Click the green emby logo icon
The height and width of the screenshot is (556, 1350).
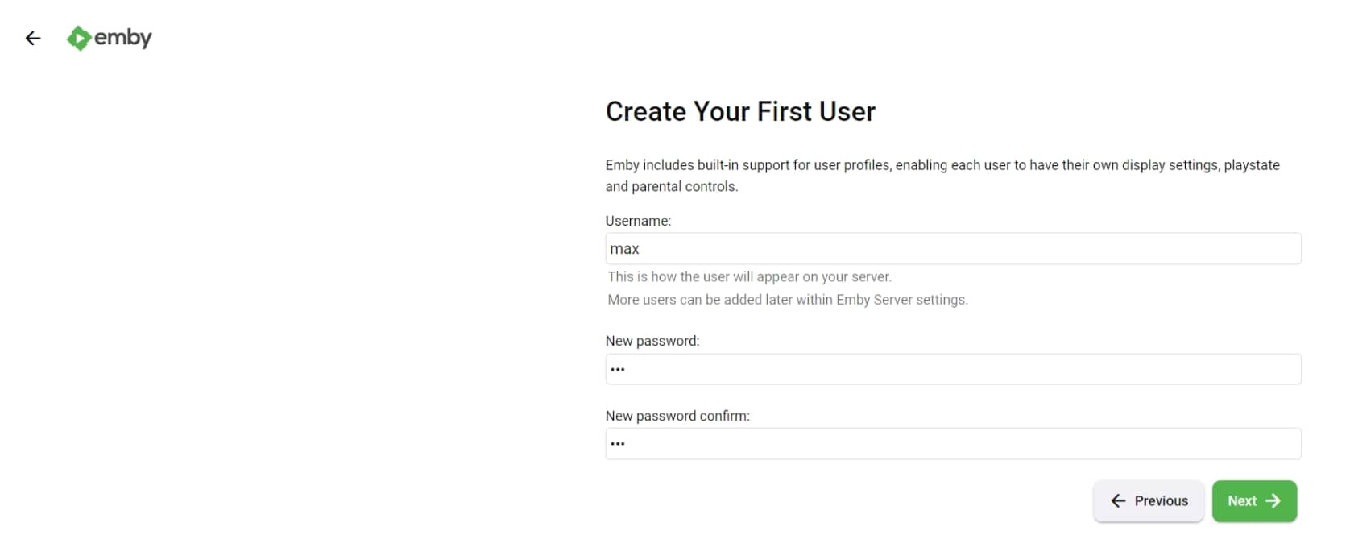tap(78, 38)
